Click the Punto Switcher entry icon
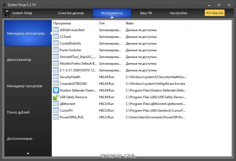This screenshot has height=161, width=236. (x=56, y=50)
